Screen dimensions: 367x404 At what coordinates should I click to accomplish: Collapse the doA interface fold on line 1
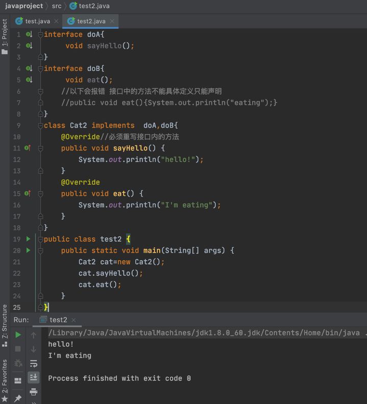[x=40, y=35]
